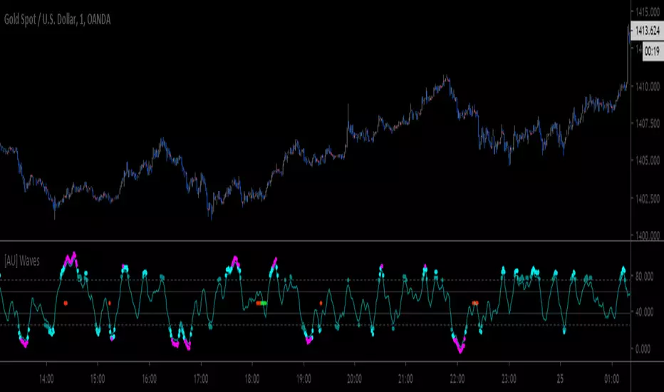The width and height of the screenshot is (664, 392).
Task: Click the 19:00 time axis label
Action: pyautogui.click(x=304, y=379)
